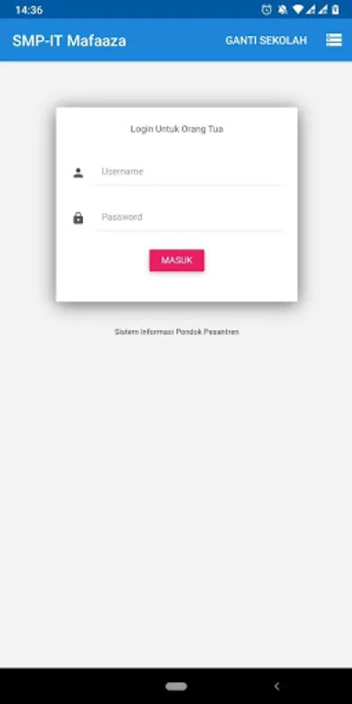Tap the muted notification bell icon
Image resolution: width=352 pixels, height=704 pixels.
[282, 9]
